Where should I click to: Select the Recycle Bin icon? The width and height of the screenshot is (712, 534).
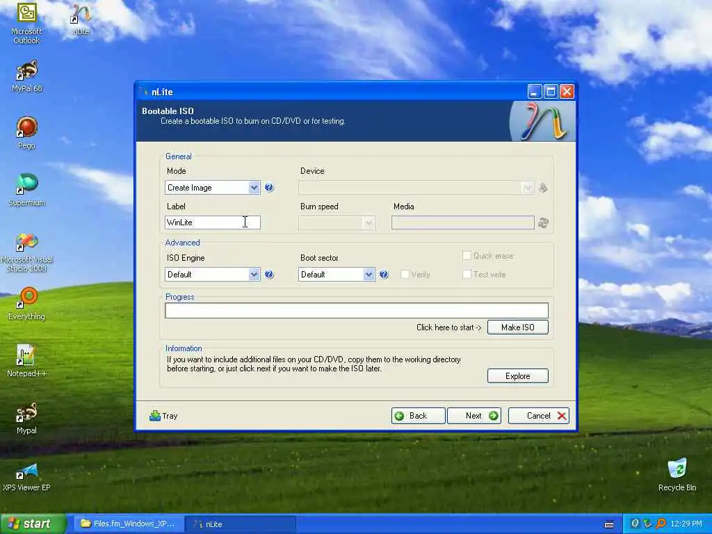pyautogui.click(x=677, y=475)
